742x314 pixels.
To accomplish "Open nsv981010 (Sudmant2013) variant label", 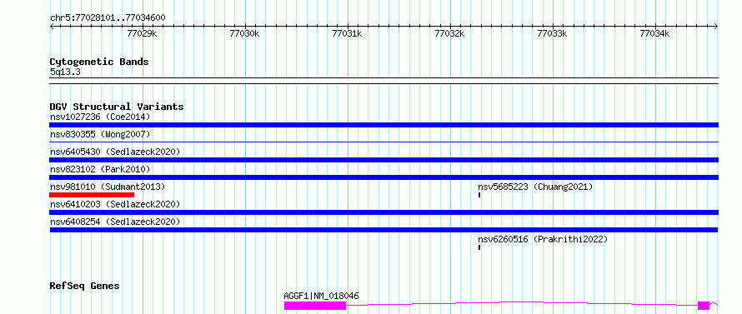I will pyautogui.click(x=108, y=187).
